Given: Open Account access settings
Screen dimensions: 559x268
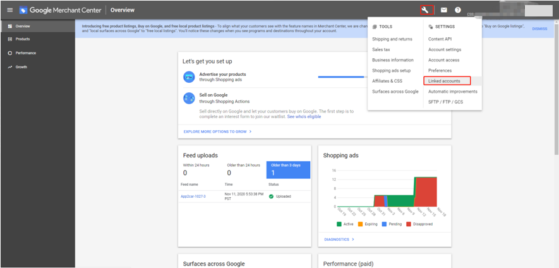Looking at the screenshot, I should [444, 60].
